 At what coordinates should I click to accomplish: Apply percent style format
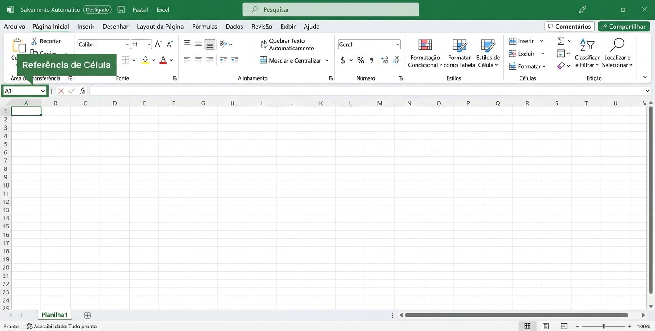[361, 60]
